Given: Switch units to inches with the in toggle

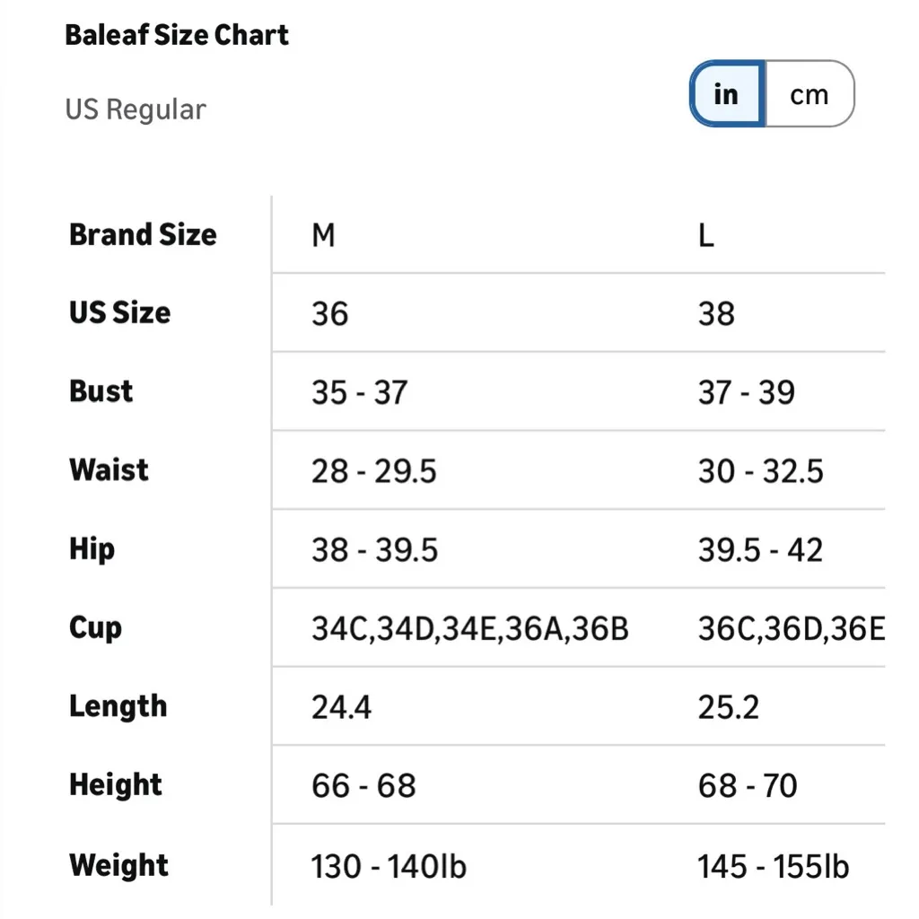Looking at the screenshot, I should point(726,94).
